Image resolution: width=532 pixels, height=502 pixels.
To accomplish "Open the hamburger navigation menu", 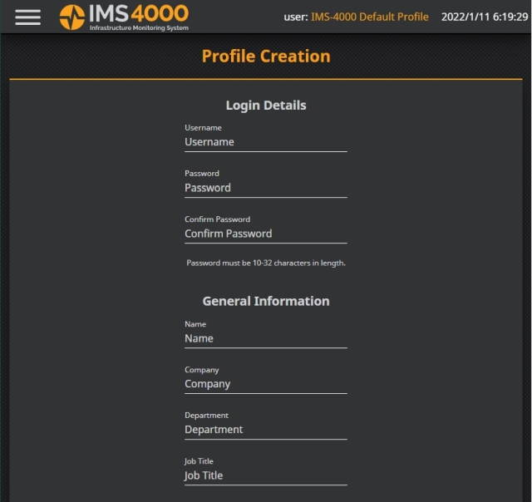I will pos(27,17).
